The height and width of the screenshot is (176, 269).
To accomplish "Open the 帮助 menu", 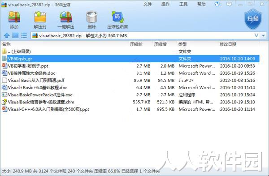I will point(201,4).
